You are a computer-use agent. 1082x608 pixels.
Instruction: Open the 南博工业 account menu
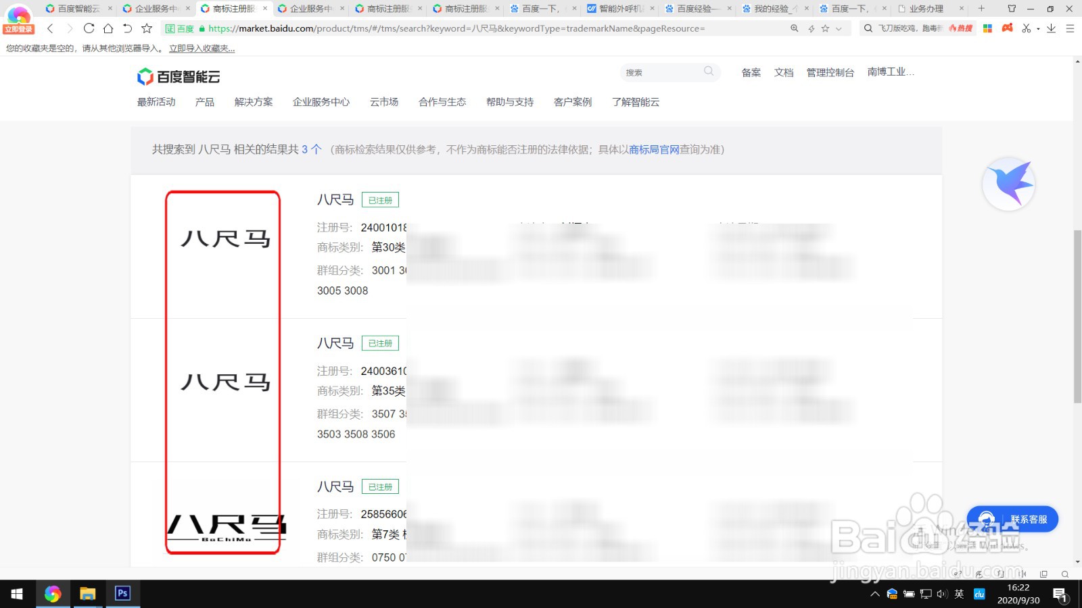click(891, 72)
